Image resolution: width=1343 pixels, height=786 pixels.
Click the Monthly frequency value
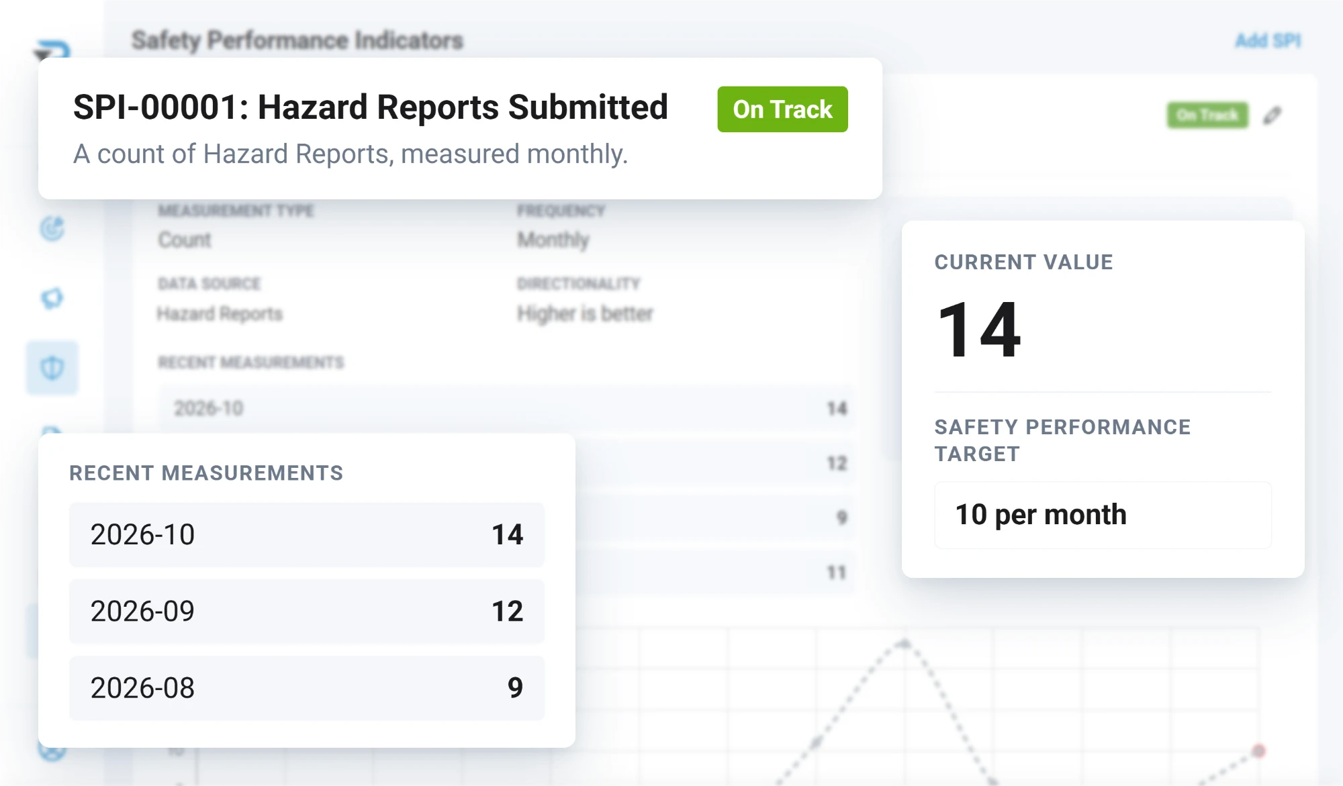pos(553,240)
